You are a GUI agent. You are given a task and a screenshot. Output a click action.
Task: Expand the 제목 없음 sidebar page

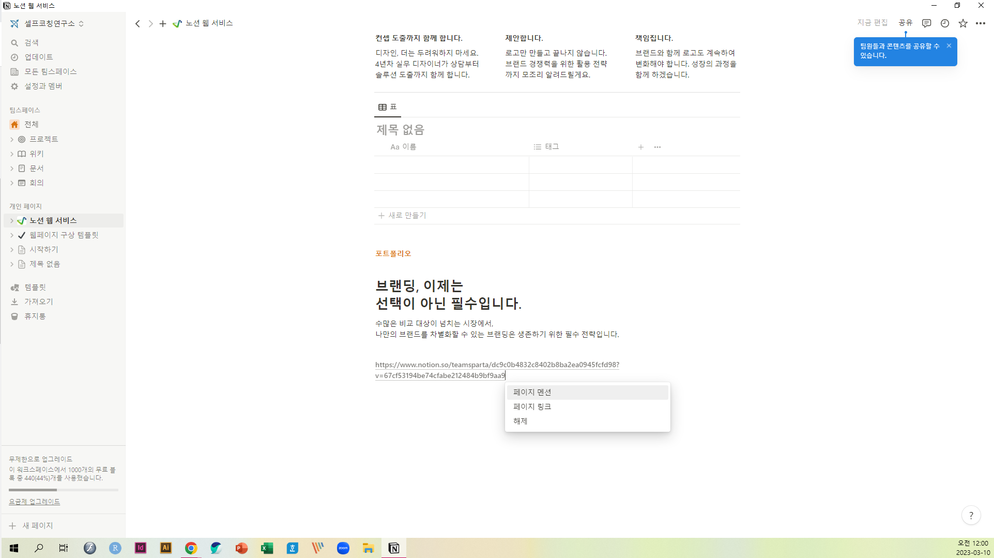(x=12, y=264)
